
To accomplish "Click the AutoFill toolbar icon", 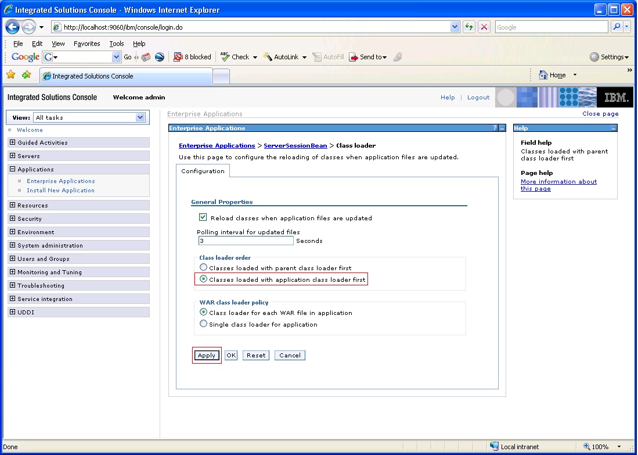I will click(316, 57).
